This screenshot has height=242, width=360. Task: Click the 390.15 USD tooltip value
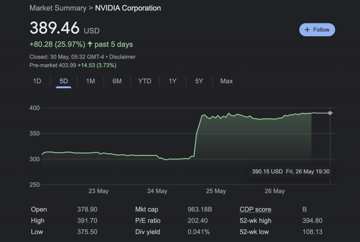pos(267,172)
